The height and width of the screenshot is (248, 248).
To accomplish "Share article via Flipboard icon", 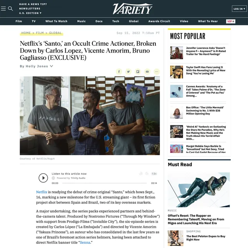I will tap(138, 72).
